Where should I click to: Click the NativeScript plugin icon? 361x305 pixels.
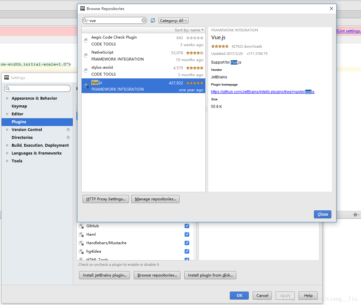pyautogui.click(x=86, y=55)
